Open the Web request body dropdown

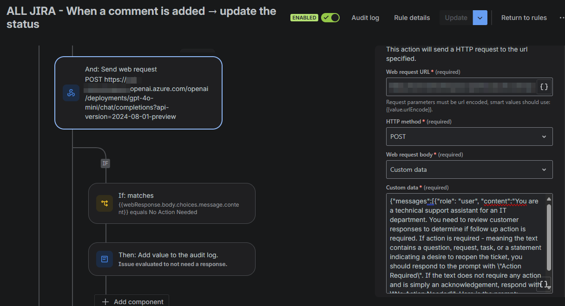point(469,169)
